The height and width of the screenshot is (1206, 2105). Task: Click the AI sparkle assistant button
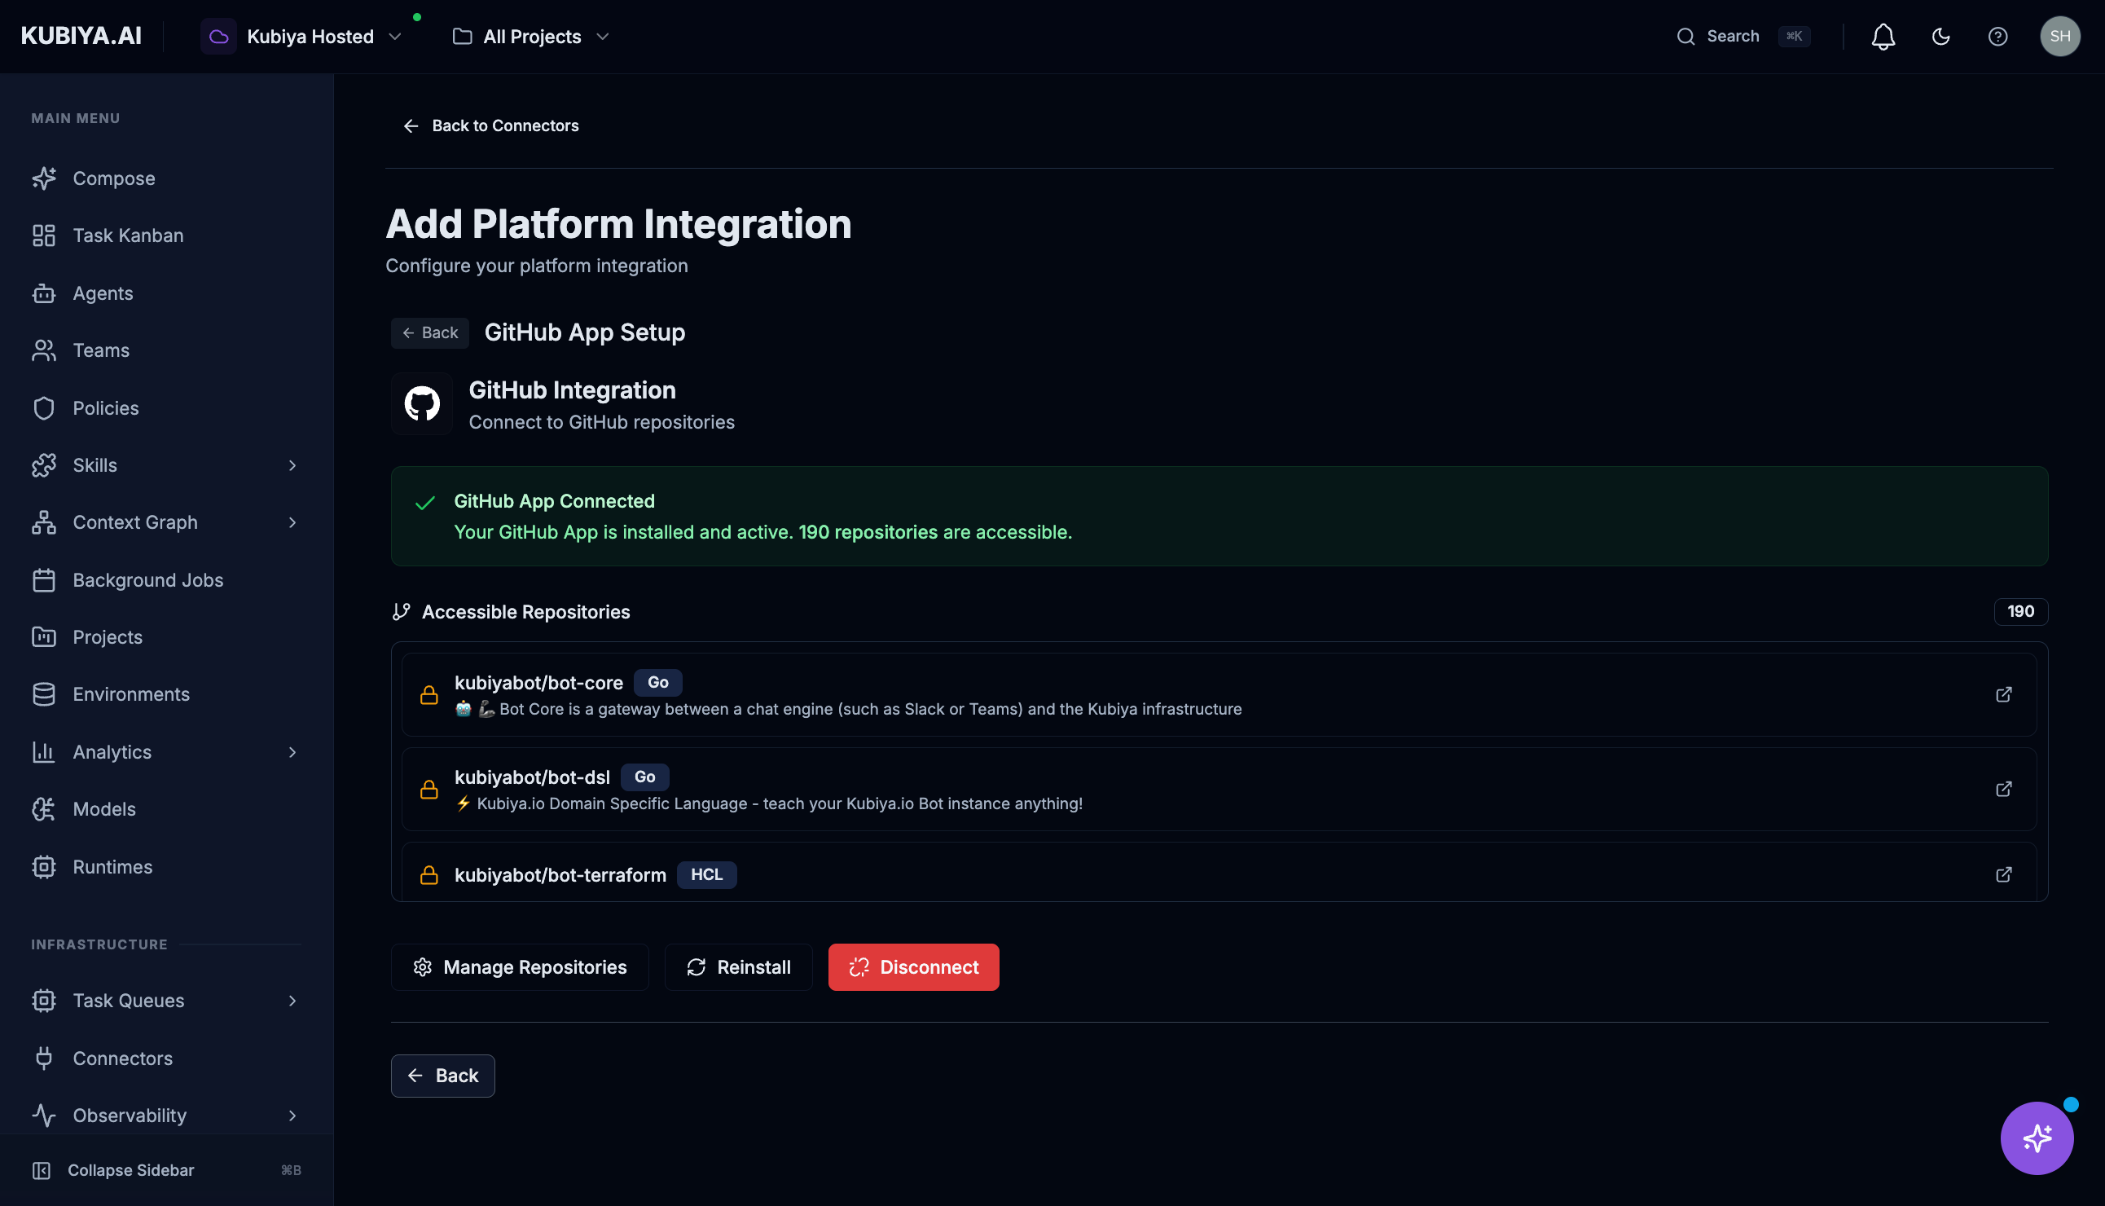(2037, 1138)
